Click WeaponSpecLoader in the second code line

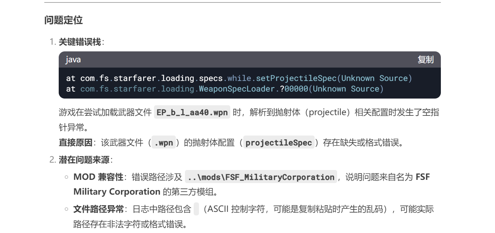coord(236,89)
